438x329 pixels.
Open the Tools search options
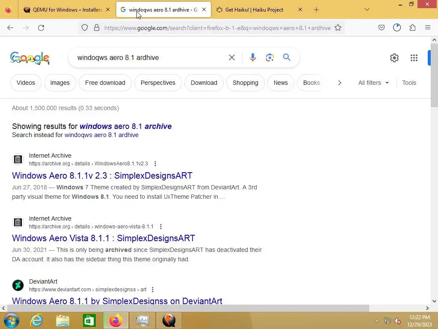(x=409, y=83)
